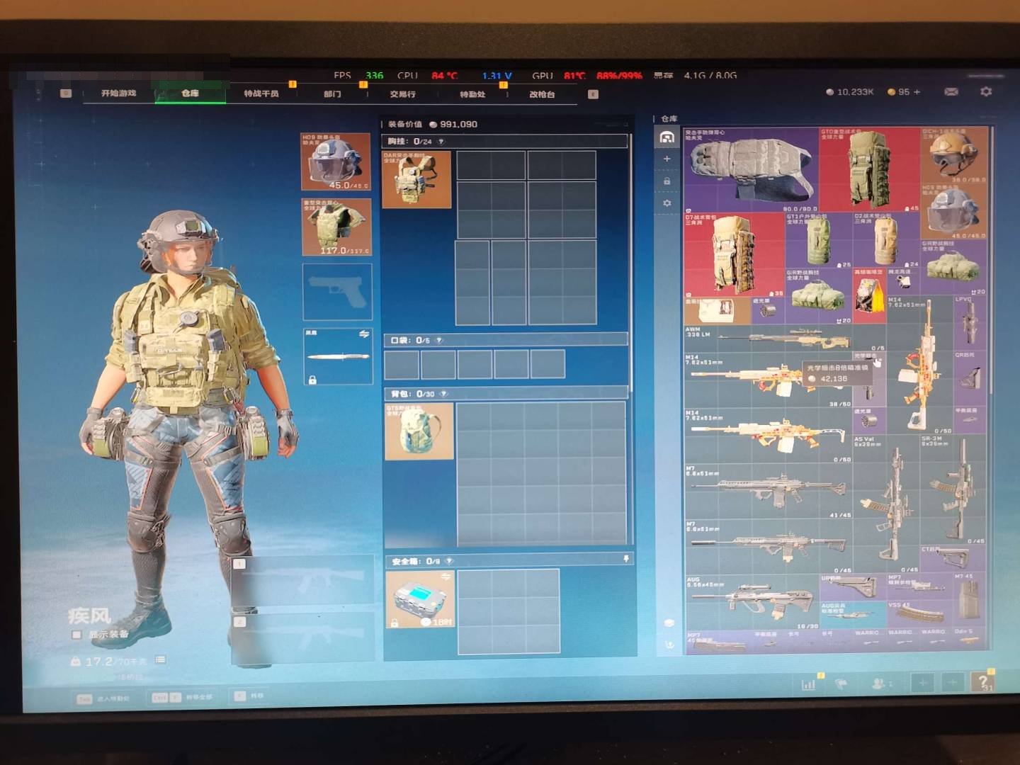
Task: Open the help question-mark button
Action: pos(983,683)
